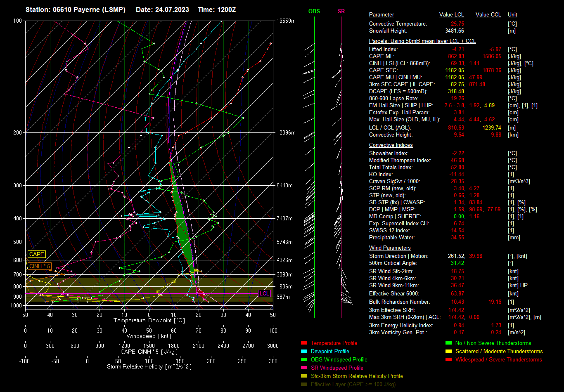Select the green OBS Windspeed Profile swatch
The width and height of the screenshot is (564, 392).
coord(304,360)
